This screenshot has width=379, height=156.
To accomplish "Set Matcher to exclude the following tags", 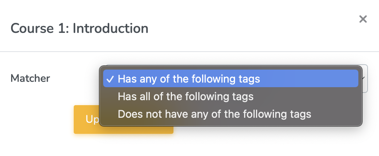I will pos(214,114).
